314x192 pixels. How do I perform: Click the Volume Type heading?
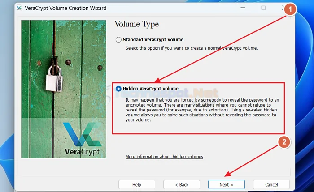[136, 24]
